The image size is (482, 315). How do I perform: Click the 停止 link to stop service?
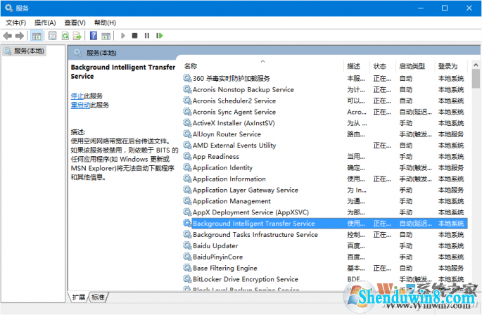(x=77, y=96)
